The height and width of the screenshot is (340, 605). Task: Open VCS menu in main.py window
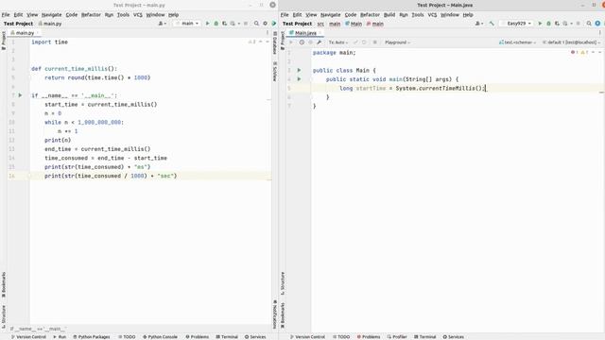coord(138,15)
